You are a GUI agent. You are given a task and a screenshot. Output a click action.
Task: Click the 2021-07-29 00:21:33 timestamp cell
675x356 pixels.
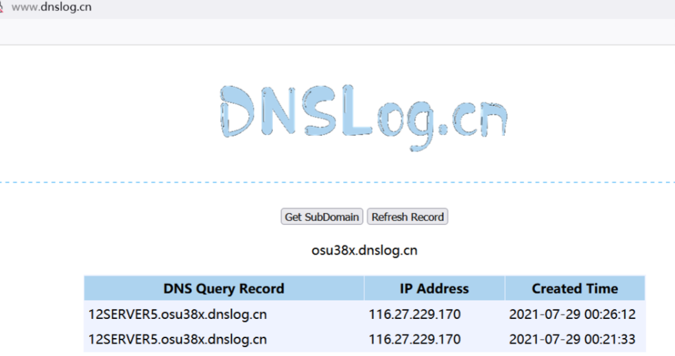pos(572,340)
